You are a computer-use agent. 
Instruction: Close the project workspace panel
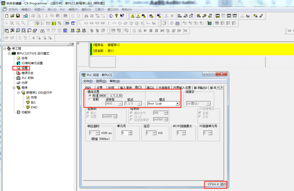point(72,44)
